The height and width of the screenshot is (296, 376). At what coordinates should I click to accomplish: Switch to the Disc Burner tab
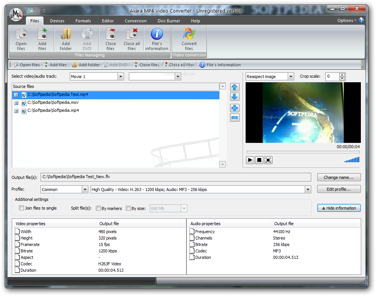(x=169, y=21)
